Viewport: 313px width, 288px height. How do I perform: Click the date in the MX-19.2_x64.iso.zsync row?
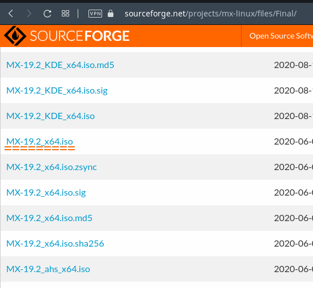[x=294, y=167]
